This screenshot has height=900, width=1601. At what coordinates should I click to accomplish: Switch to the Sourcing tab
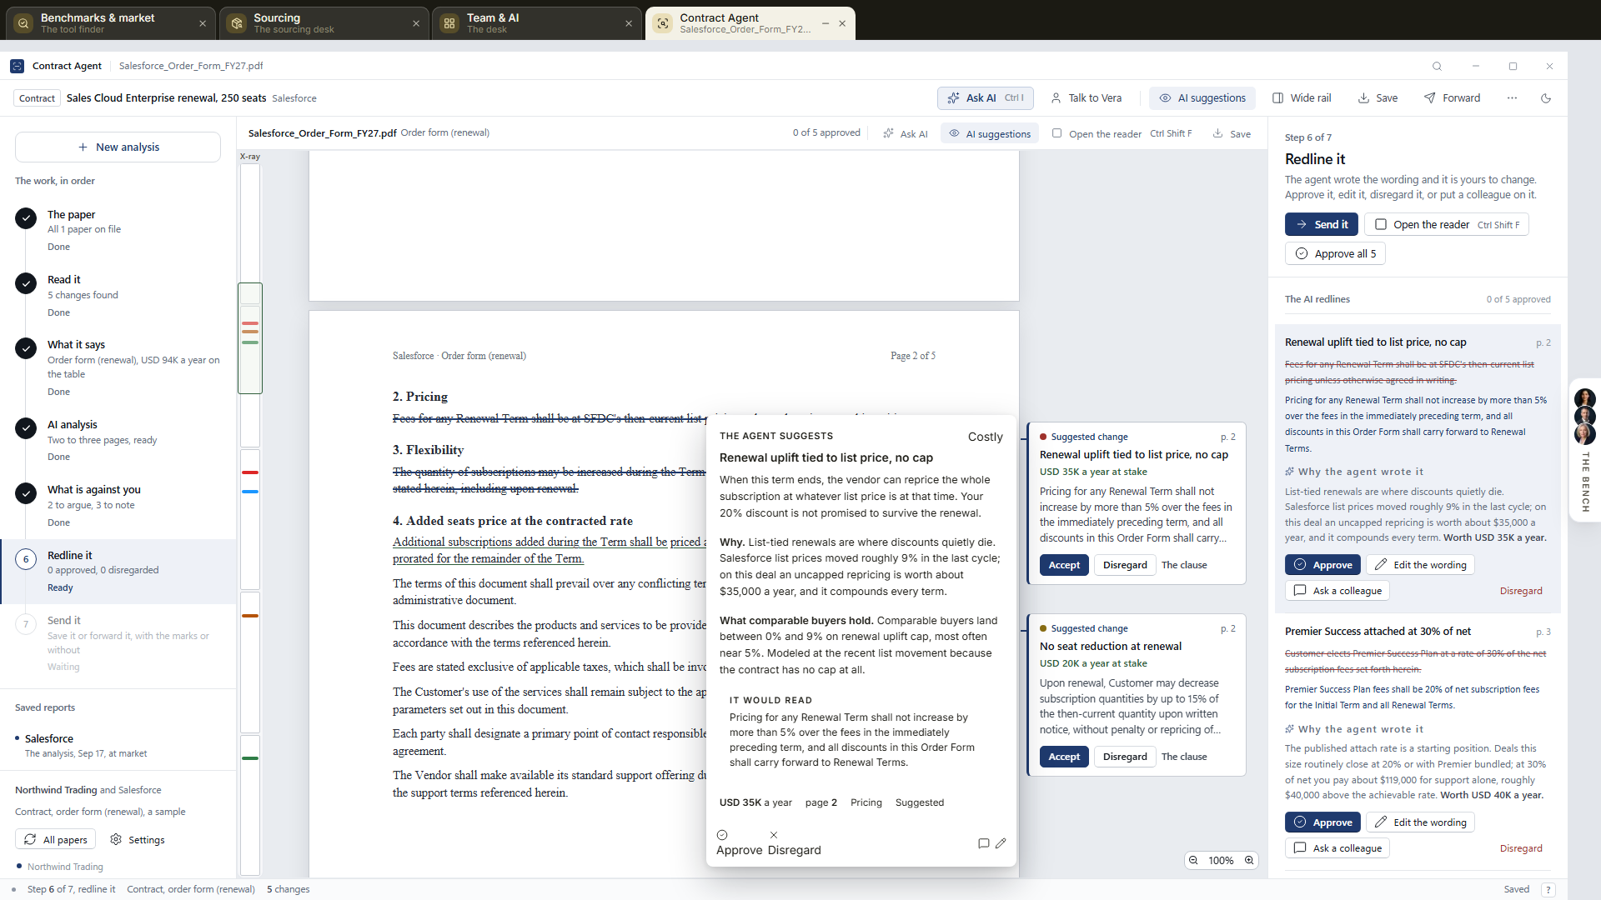pos(324,23)
